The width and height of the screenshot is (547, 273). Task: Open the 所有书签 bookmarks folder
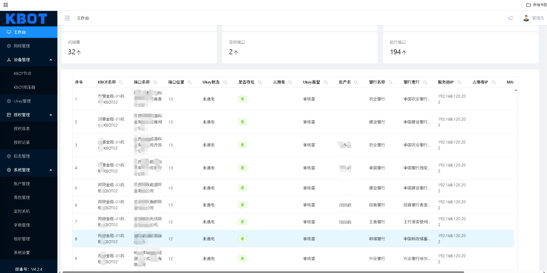click(537, 5)
